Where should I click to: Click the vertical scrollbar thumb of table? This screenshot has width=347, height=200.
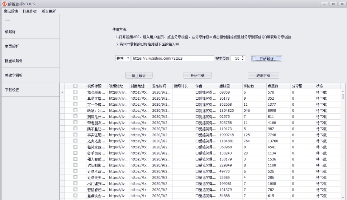tap(343, 96)
